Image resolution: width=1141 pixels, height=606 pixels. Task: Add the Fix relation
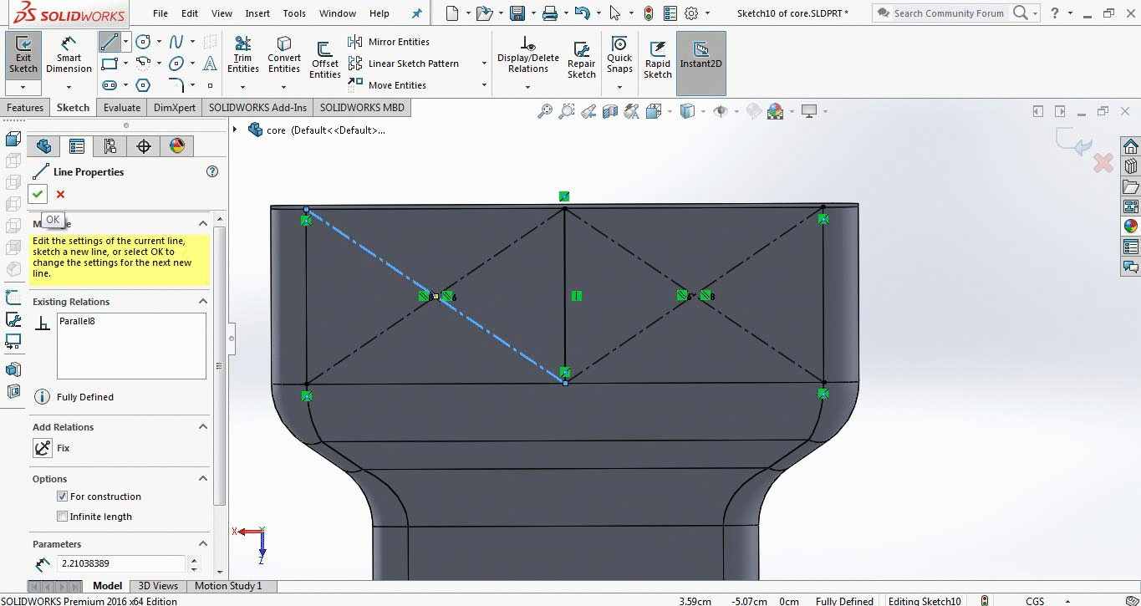(x=43, y=448)
